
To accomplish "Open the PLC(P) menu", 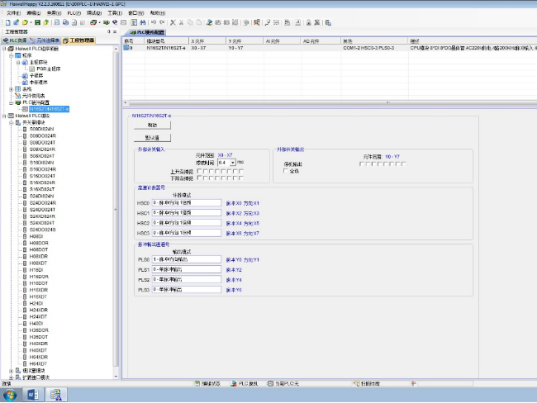I will pos(75,13).
